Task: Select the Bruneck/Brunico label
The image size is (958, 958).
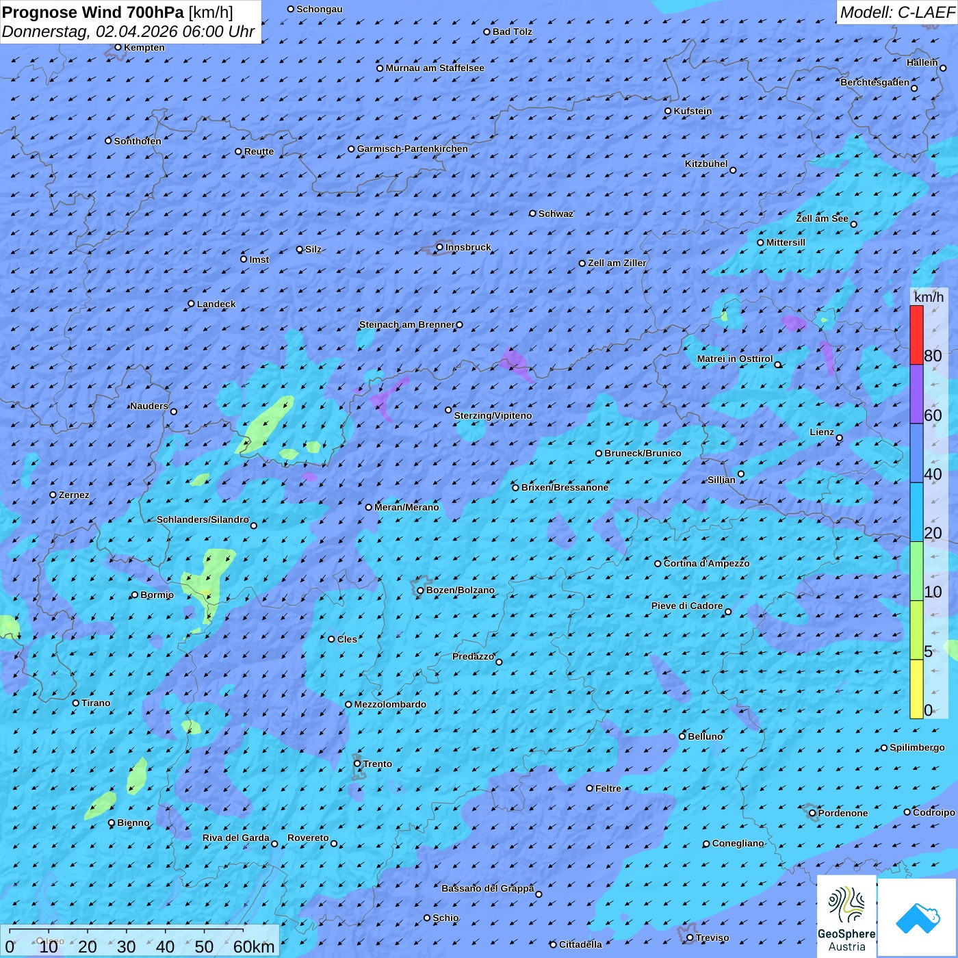Action: [x=643, y=453]
